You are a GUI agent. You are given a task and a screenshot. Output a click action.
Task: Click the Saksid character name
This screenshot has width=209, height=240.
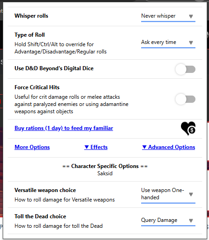[x=105, y=173]
